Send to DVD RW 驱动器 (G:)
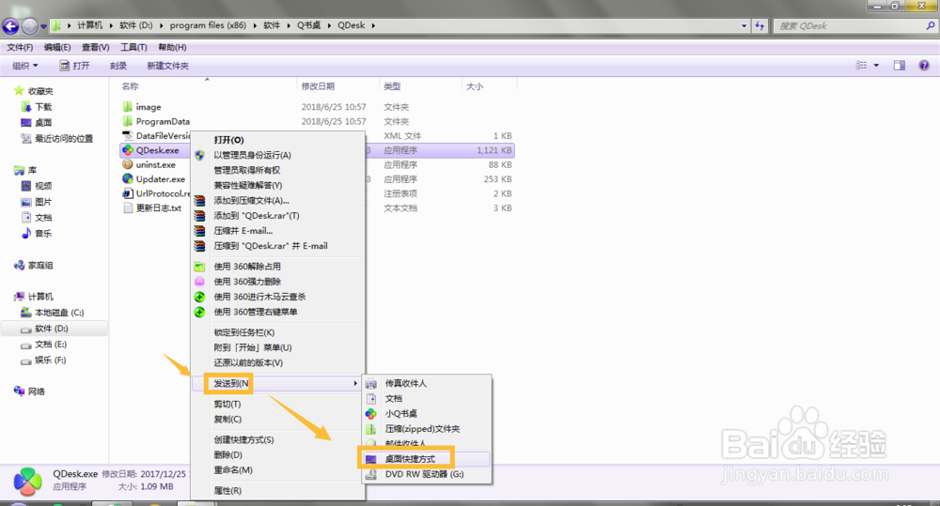The height and width of the screenshot is (506, 940). click(426, 474)
